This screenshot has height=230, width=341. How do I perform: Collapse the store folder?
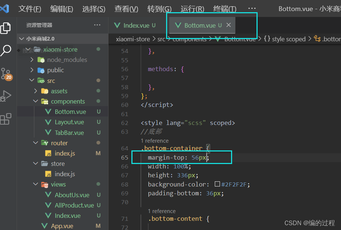(35, 163)
